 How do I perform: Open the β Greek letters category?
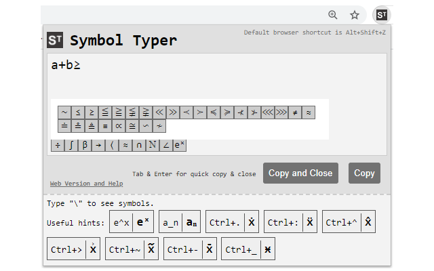85,146
